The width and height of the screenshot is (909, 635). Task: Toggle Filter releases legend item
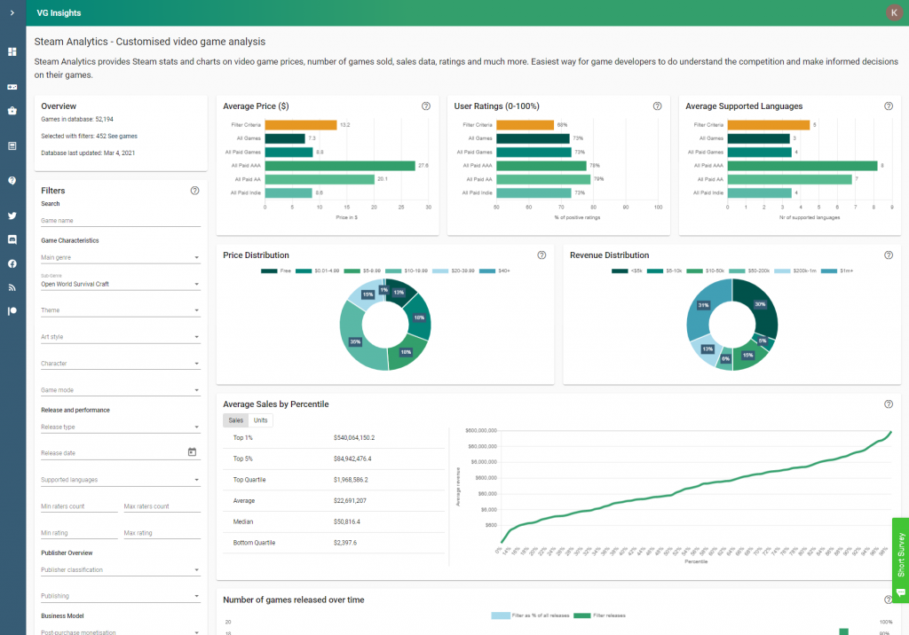click(599, 615)
